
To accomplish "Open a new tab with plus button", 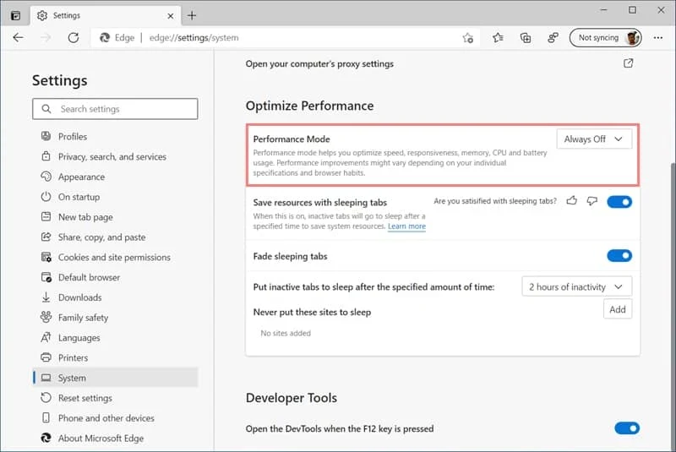I will point(192,16).
